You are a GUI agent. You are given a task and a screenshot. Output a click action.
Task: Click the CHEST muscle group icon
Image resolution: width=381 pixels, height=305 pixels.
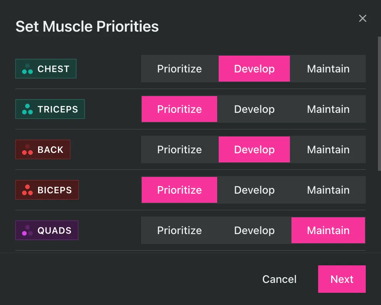pyautogui.click(x=26, y=69)
